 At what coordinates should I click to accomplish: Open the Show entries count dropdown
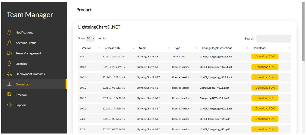91,38
